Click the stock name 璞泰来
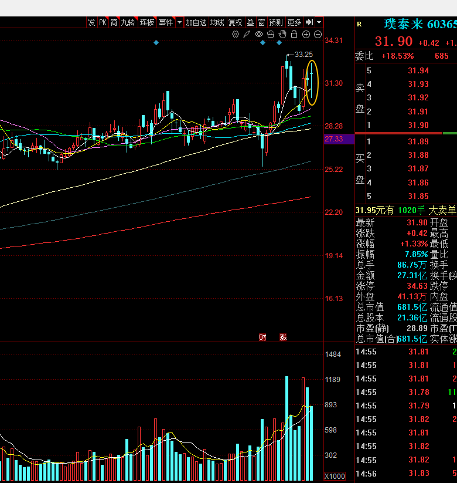Viewport: 457px width, 483px height. click(404, 24)
